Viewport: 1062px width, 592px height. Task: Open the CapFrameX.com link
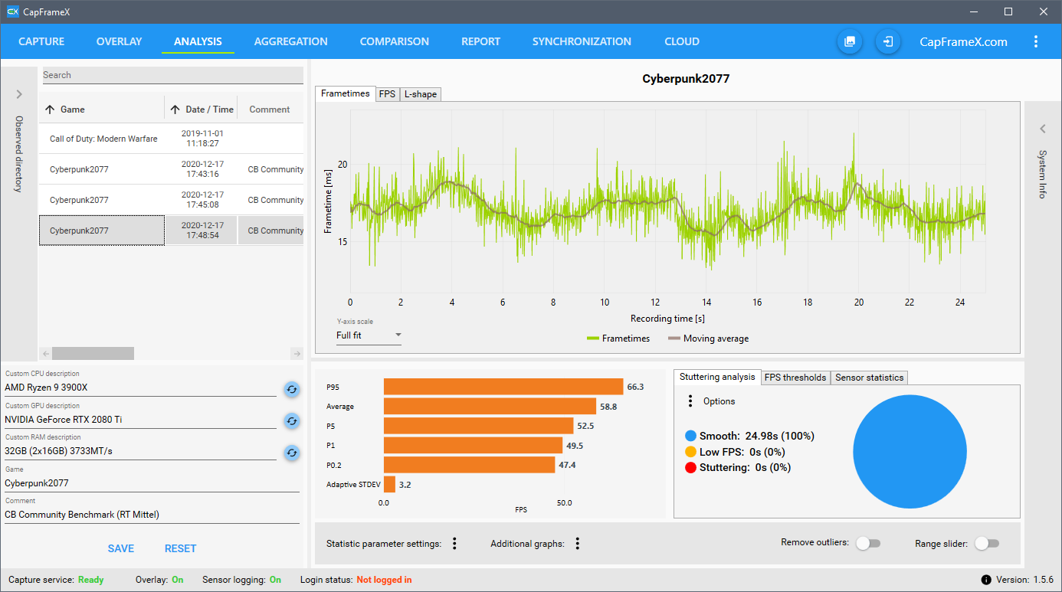[x=963, y=42]
